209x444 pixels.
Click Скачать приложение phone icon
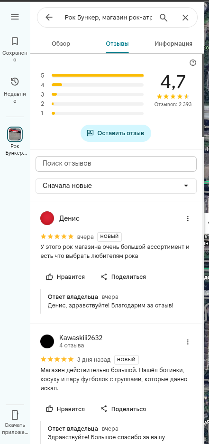(15, 415)
